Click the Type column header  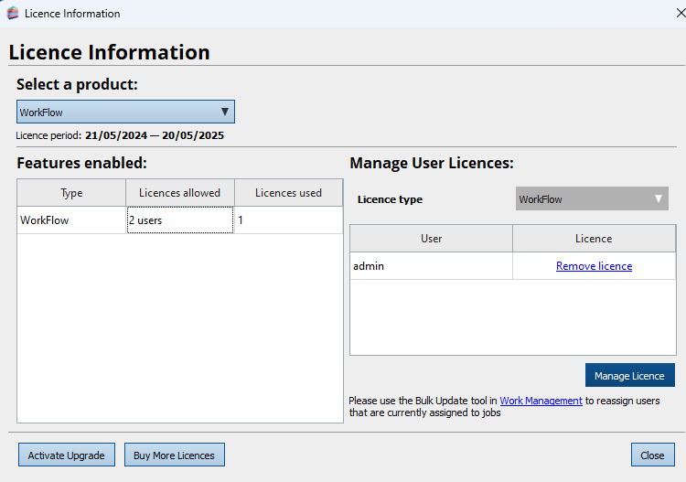(71, 193)
